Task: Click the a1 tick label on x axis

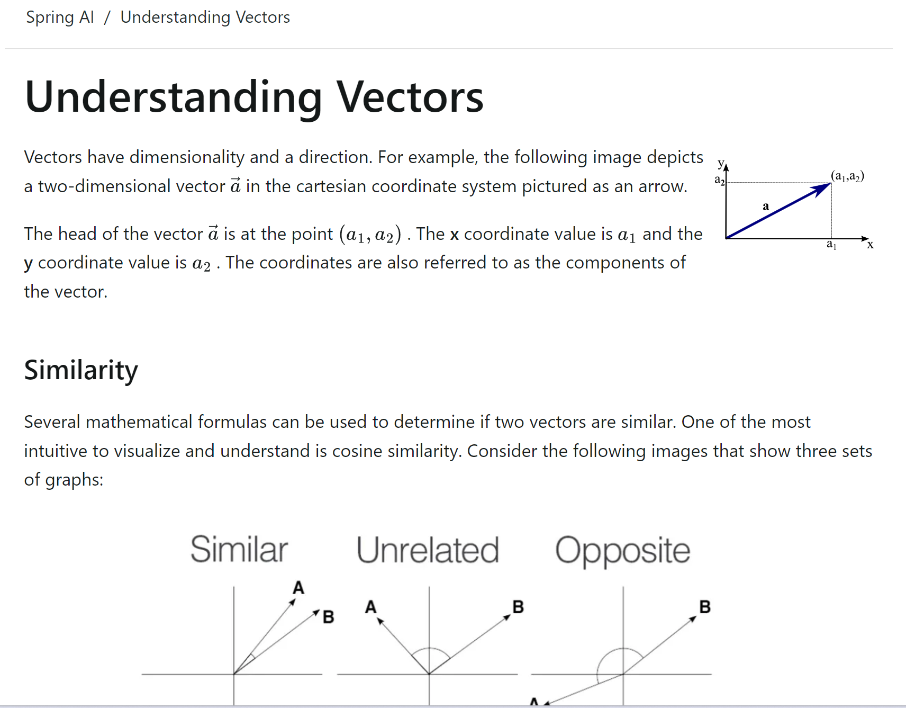Action: 832,245
